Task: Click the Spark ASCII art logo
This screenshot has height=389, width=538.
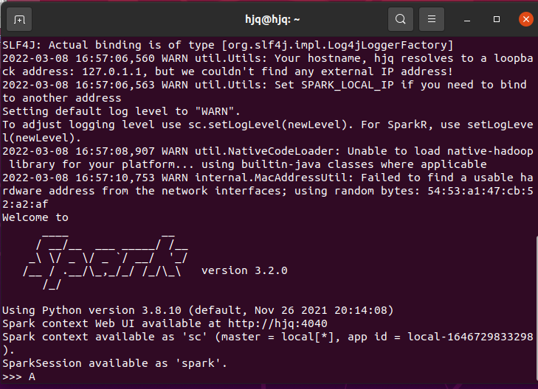Action: 106,262
